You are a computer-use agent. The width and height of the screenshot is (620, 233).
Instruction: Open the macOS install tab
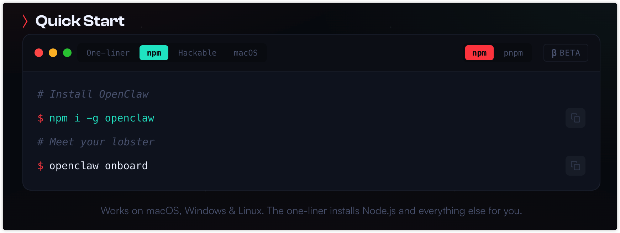point(246,53)
